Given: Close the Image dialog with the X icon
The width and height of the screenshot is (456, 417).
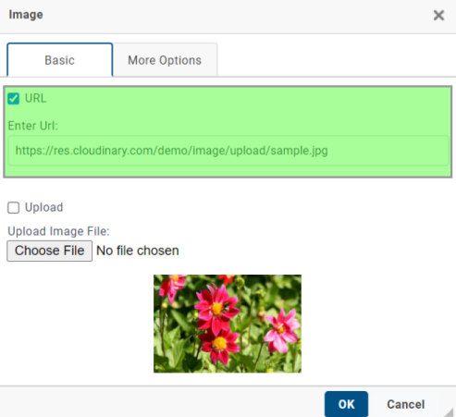Looking at the screenshot, I should coord(438,15).
